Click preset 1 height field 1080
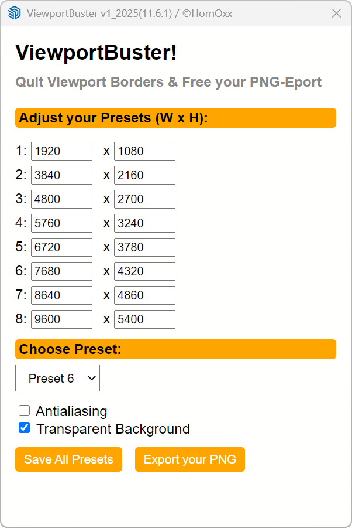This screenshot has width=352, height=528. (x=144, y=151)
